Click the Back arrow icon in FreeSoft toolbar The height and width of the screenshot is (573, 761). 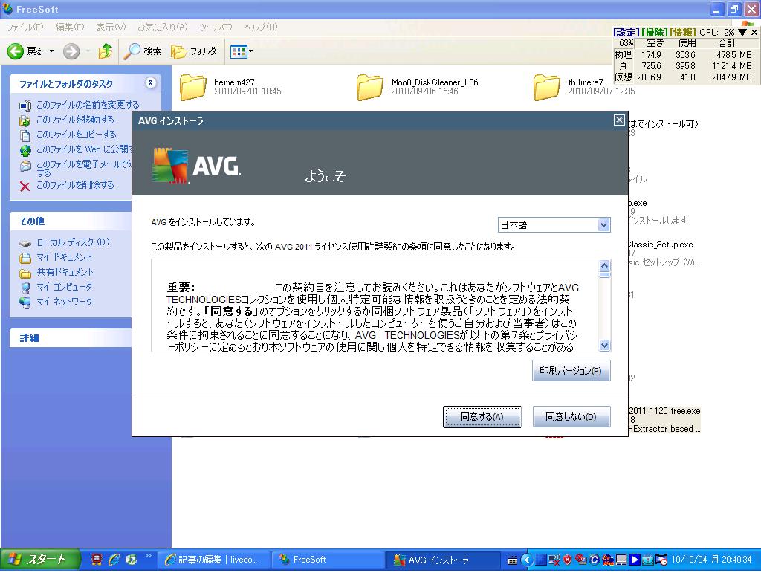(x=16, y=51)
